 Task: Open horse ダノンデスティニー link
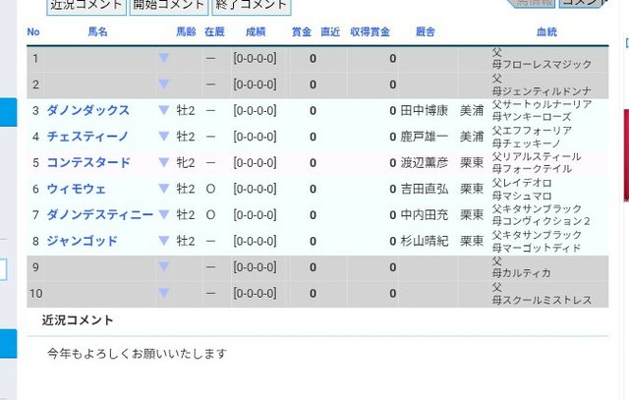[100, 214]
